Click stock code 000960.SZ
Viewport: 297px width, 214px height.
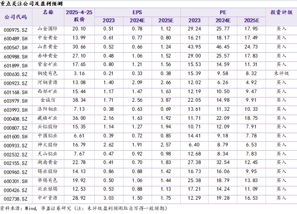point(16,172)
